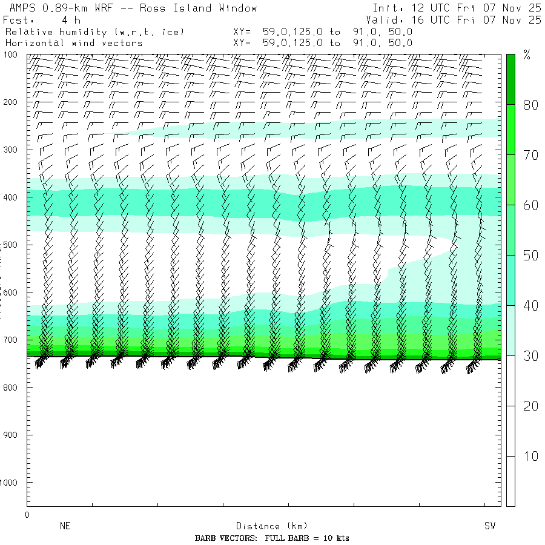The width and height of the screenshot is (545, 545).
Task: Select the 'Valid: 16 UTC Fri 07 Nov 25' text
Action: (x=453, y=20)
